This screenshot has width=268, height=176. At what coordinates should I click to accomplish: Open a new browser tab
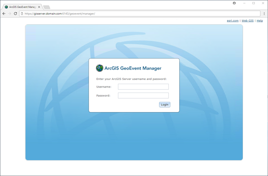click(46, 7)
